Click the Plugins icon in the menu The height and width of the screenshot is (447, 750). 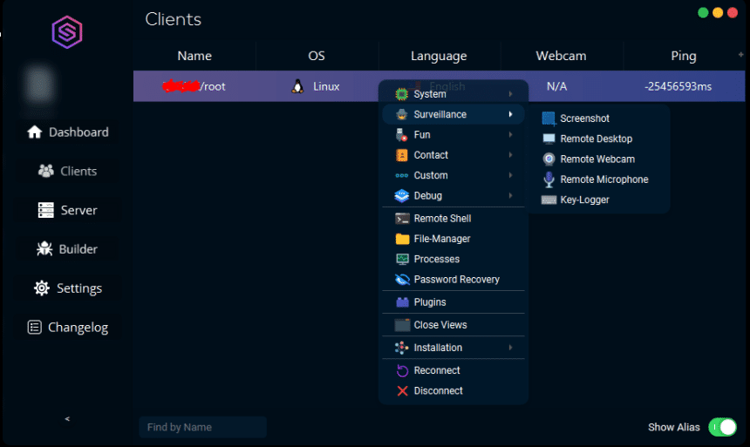402,302
